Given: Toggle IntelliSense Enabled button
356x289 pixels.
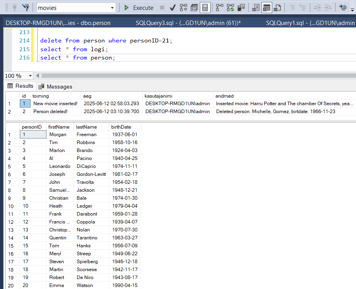Looking at the screenshot, I should pos(205,8).
